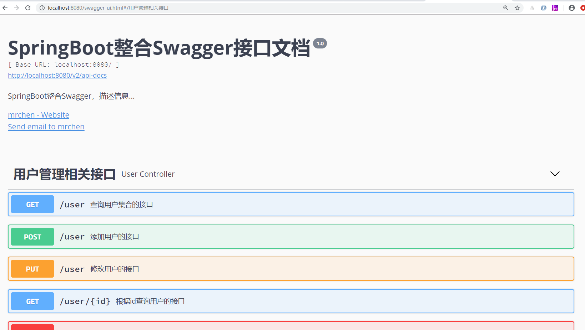Image resolution: width=585 pixels, height=330 pixels.
Task: Expand the POST /user 添加用户的接口 operation
Action: coord(291,237)
